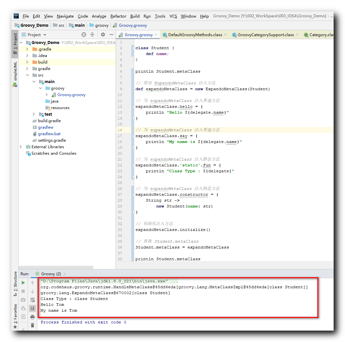The width and height of the screenshot is (345, 342).
Task: Click the Stop process square icon
Action: click(23, 291)
